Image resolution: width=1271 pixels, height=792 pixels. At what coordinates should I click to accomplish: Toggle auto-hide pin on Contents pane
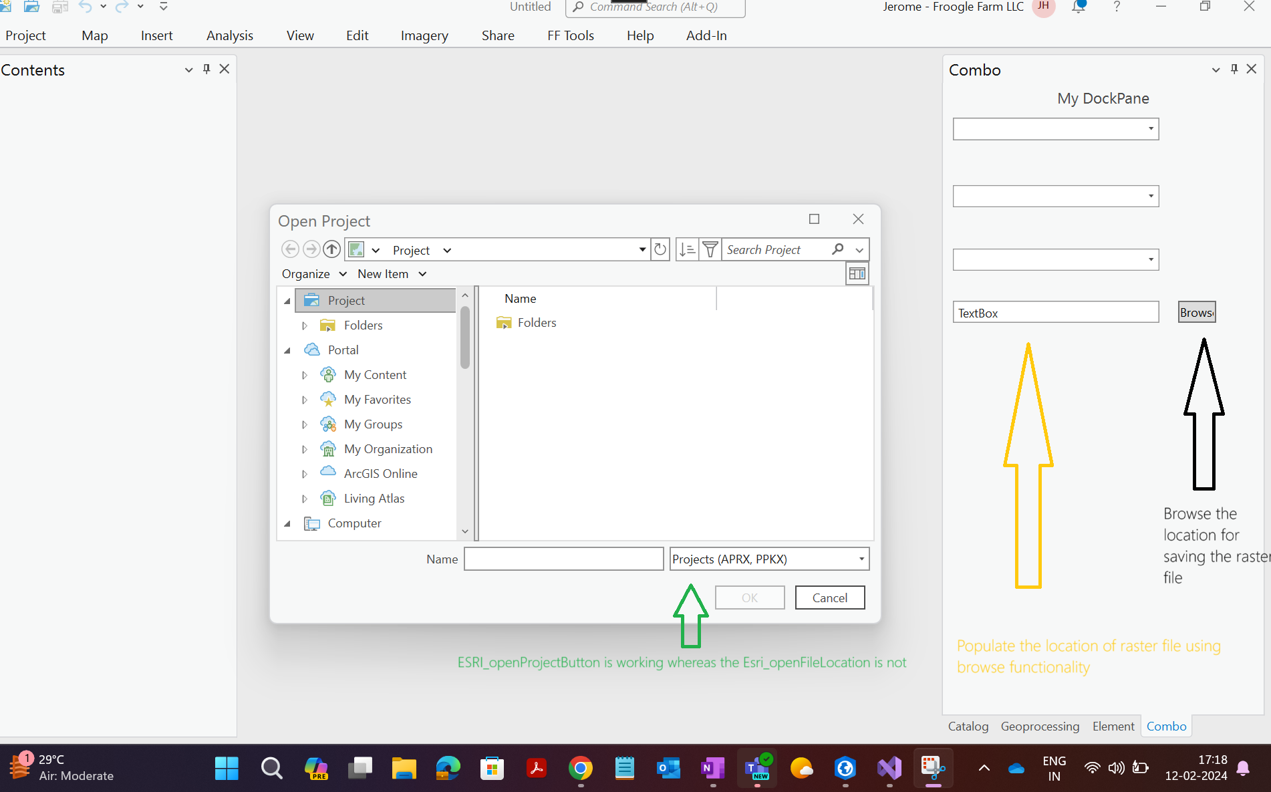pos(206,69)
